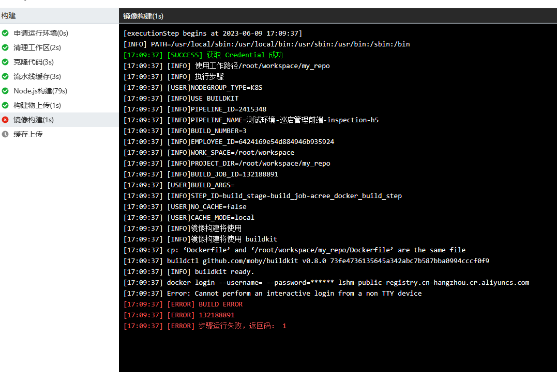
Task: Click the cp Dockerfile same file line
Action: pyautogui.click(x=294, y=250)
